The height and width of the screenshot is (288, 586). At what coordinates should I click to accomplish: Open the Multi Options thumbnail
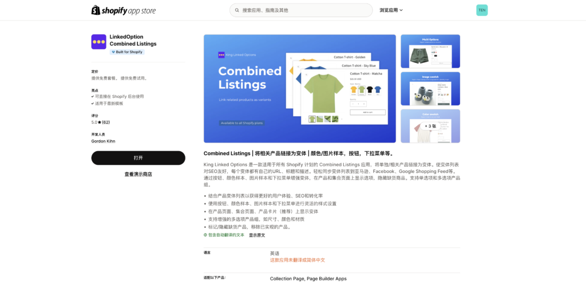pyautogui.click(x=430, y=51)
